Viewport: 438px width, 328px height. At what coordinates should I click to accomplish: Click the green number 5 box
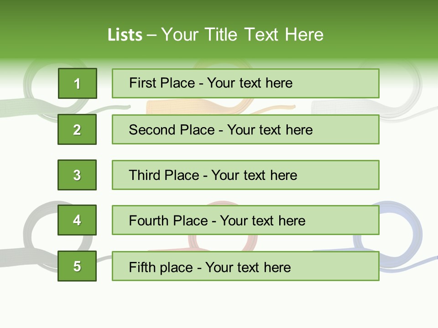(x=77, y=266)
